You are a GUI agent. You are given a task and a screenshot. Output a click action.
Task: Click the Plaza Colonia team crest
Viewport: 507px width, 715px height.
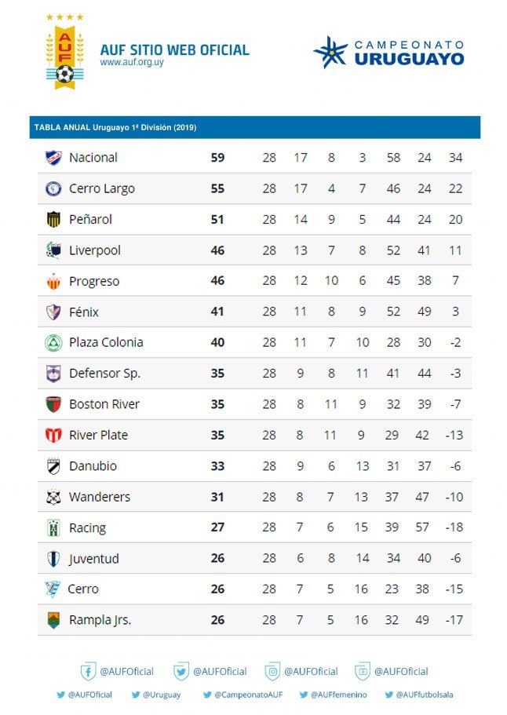click(x=53, y=343)
